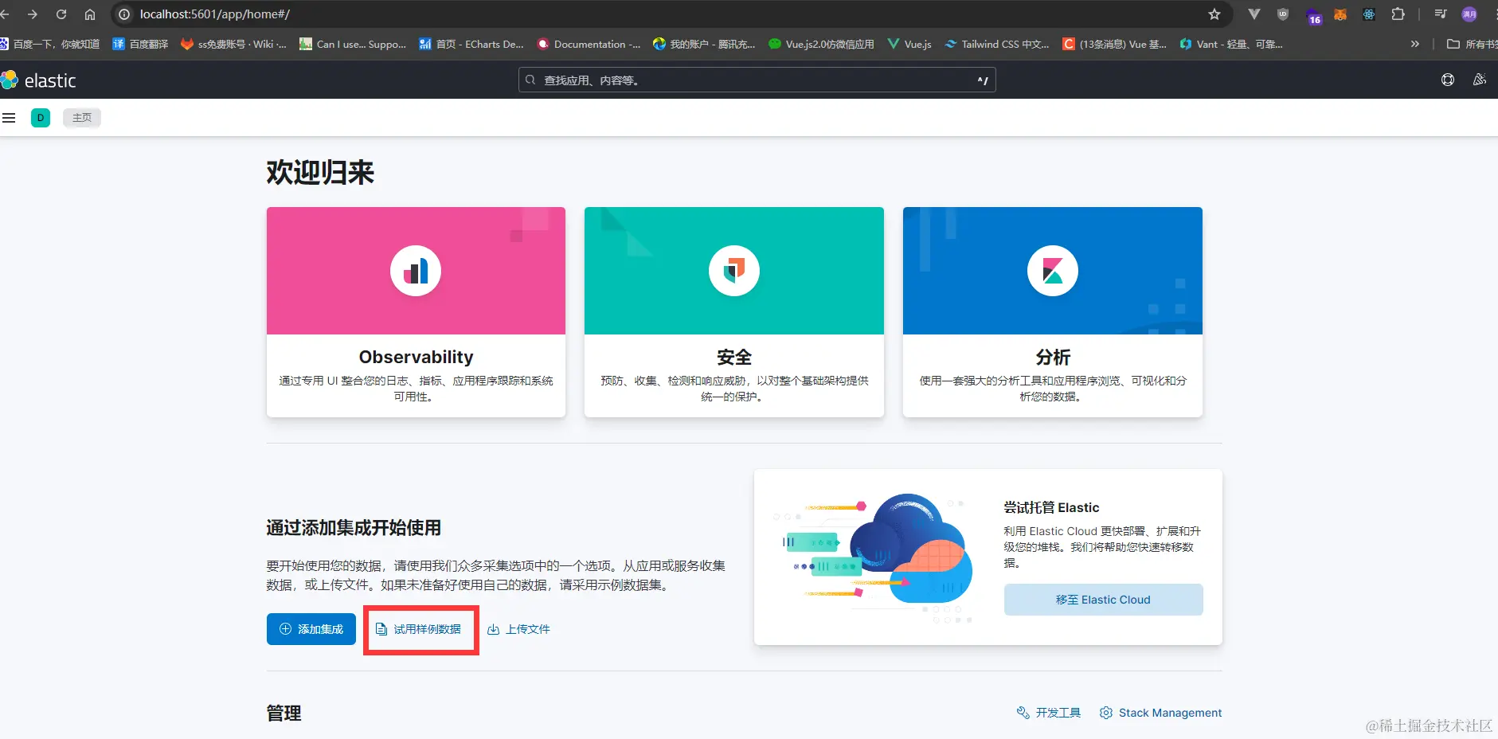Click the Security shield icon
The width and height of the screenshot is (1498, 739).
tap(734, 271)
